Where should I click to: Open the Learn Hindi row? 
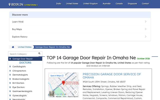click(80, 22)
